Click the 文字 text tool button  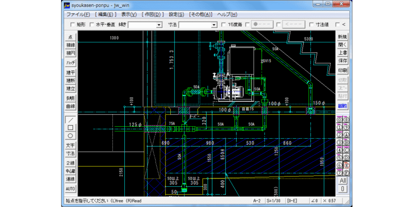[70, 145]
